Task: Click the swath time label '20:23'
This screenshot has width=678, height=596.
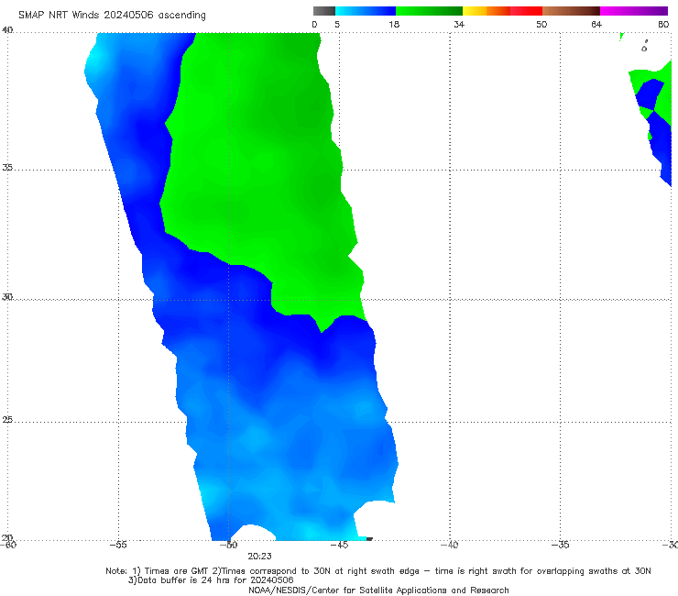Action: pos(259,557)
